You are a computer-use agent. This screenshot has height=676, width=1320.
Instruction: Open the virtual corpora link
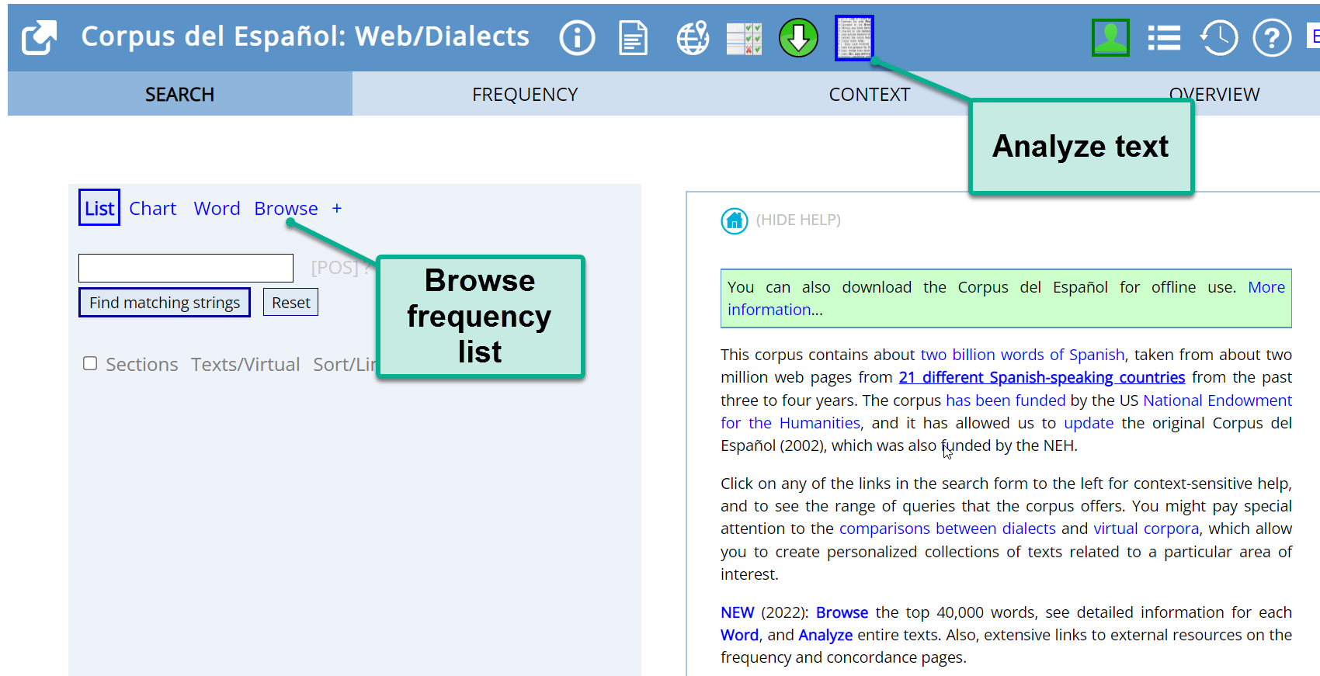[1146, 529]
